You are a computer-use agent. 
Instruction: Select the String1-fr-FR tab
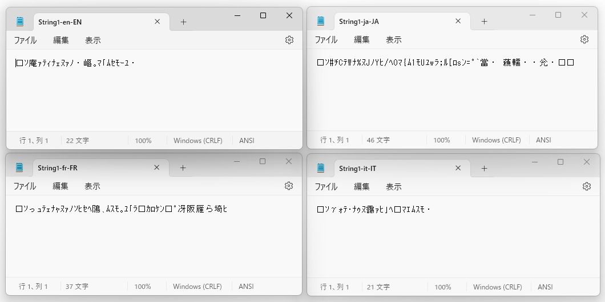point(100,168)
